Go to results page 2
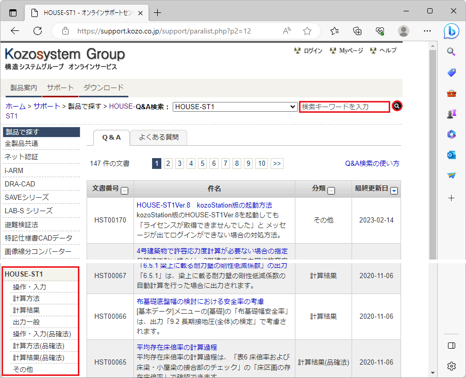The width and height of the screenshot is (466, 378). pyautogui.click(x=168, y=163)
